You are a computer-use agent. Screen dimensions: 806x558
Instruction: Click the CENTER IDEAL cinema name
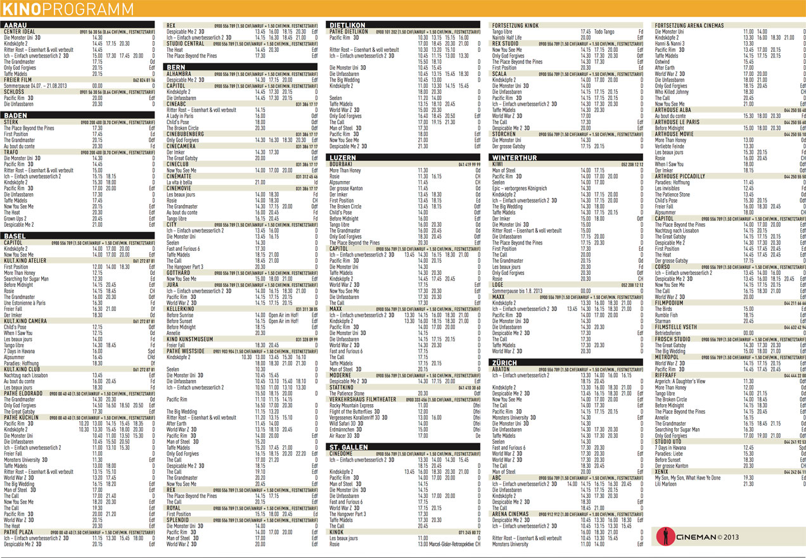pyautogui.click(x=20, y=31)
